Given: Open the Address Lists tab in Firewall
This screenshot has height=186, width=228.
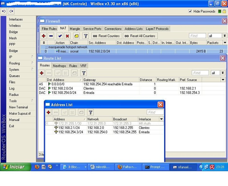Looking at the screenshot, I should pos(134,29).
